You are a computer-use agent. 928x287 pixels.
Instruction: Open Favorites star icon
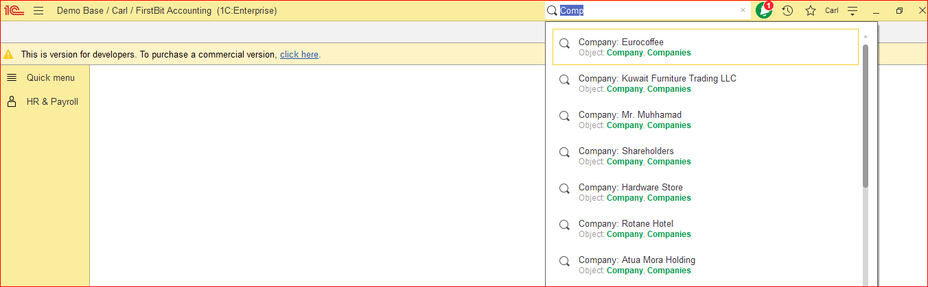point(811,11)
